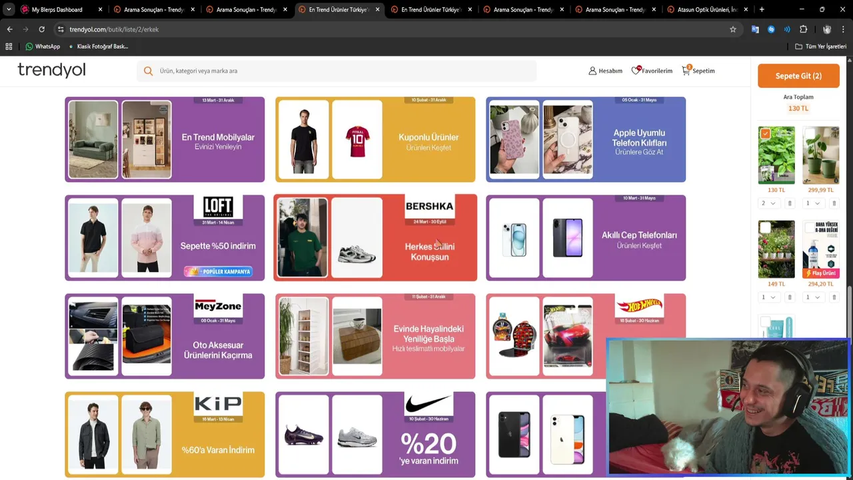This screenshot has height=480, width=853.
Task: Open the Tüm Yer İşaretleri folder
Action: (821, 47)
